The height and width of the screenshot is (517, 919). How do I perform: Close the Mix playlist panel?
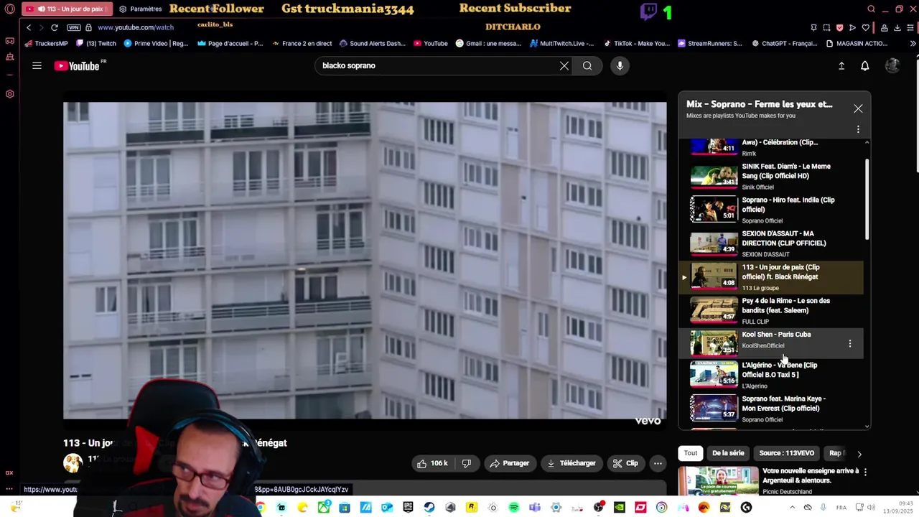point(858,108)
